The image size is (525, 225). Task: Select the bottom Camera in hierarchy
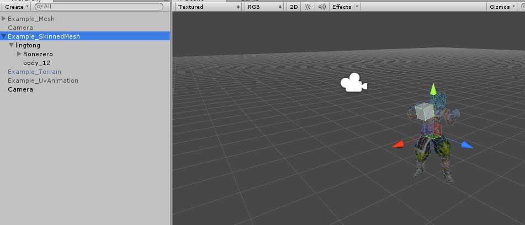click(x=20, y=89)
